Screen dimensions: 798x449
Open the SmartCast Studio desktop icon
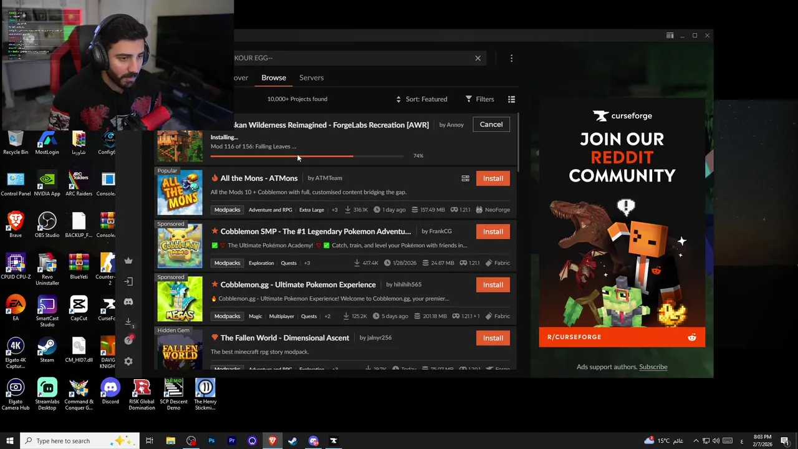[47, 312]
